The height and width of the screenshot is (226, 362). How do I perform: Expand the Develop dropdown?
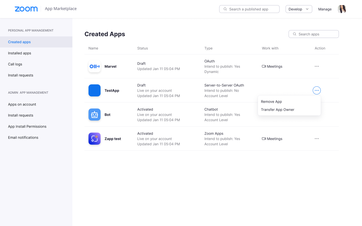click(x=299, y=9)
